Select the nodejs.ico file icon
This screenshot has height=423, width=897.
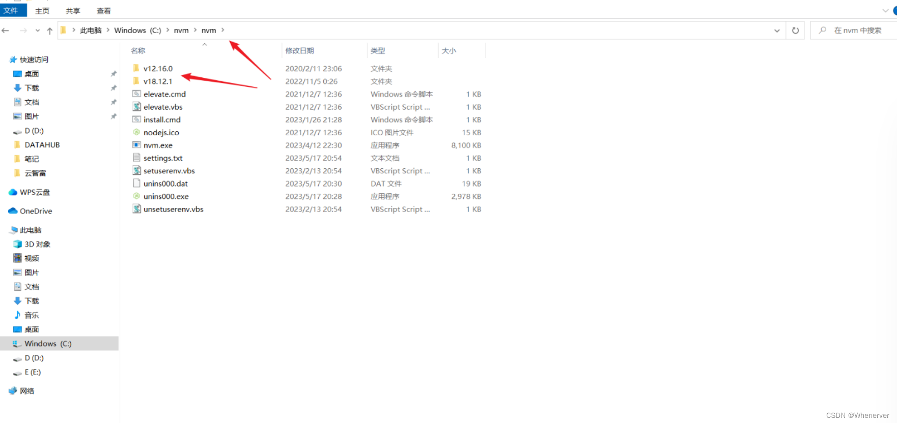136,132
